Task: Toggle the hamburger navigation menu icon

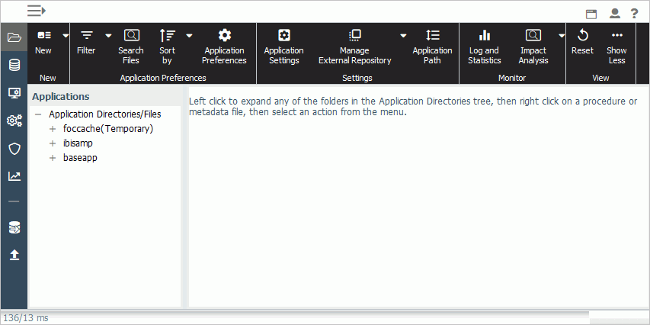Action: pyautogui.click(x=37, y=11)
